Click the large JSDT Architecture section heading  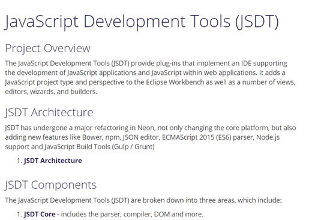click(x=49, y=112)
